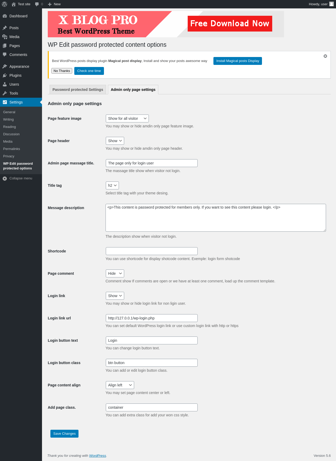
Task: Click the Dashboard gauge icon
Action: click(x=5, y=16)
